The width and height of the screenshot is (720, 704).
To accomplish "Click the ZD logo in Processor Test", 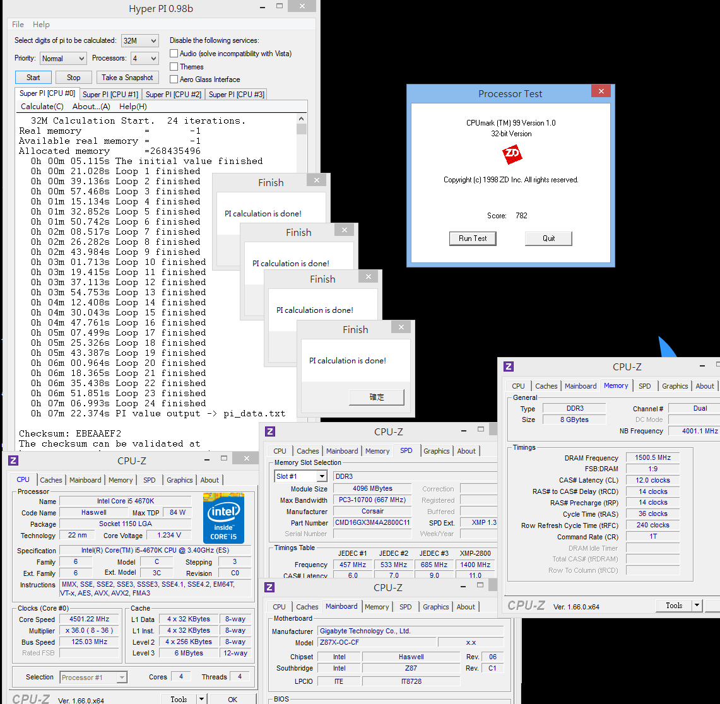I will pyautogui.click(x=512, y=154).
